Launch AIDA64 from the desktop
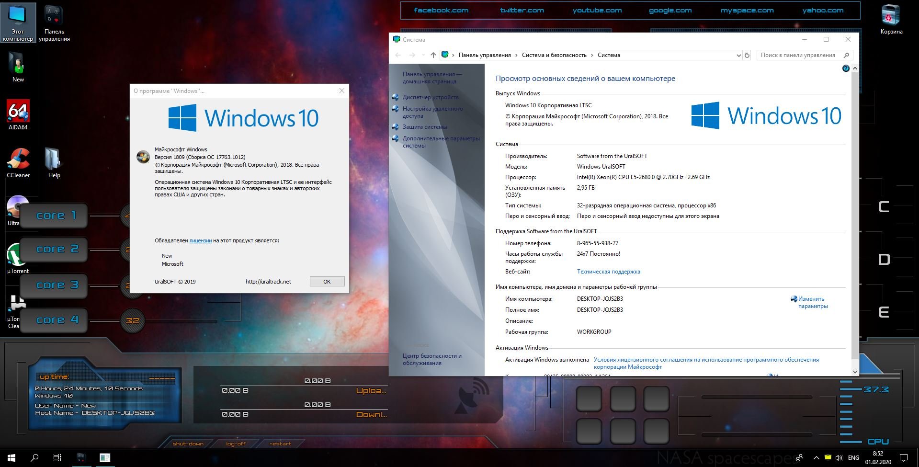Viewport: 919px width, 467px height. 18,115
